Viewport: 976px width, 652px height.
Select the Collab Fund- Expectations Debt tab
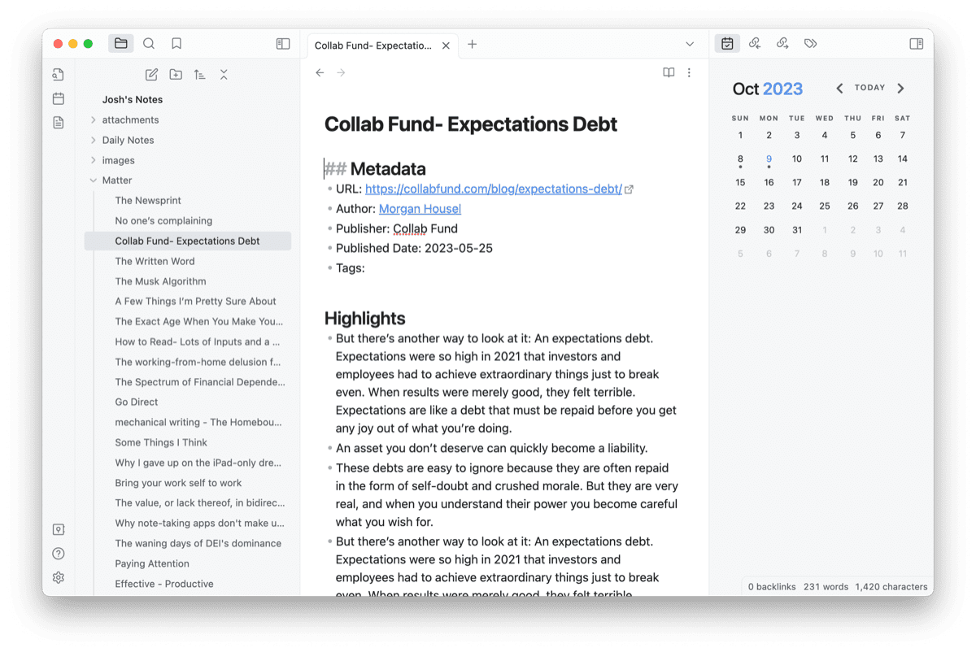(x=373, y=46)
